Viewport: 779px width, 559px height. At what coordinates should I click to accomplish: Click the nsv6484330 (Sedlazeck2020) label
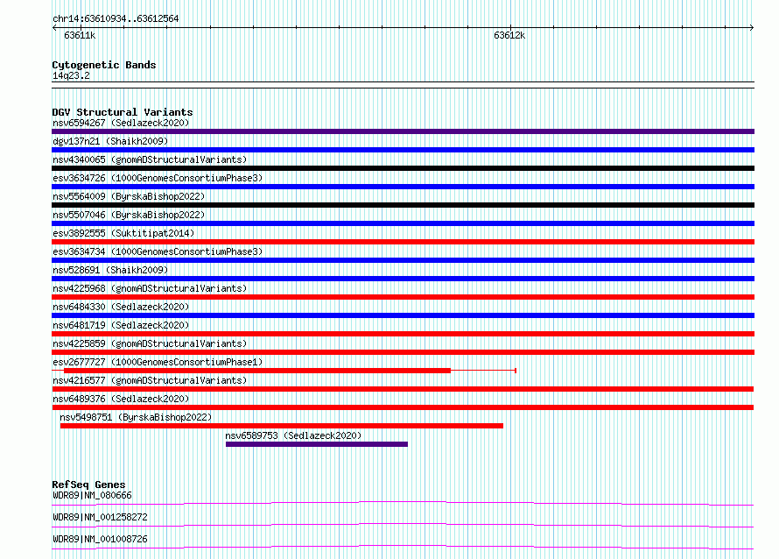121,307
